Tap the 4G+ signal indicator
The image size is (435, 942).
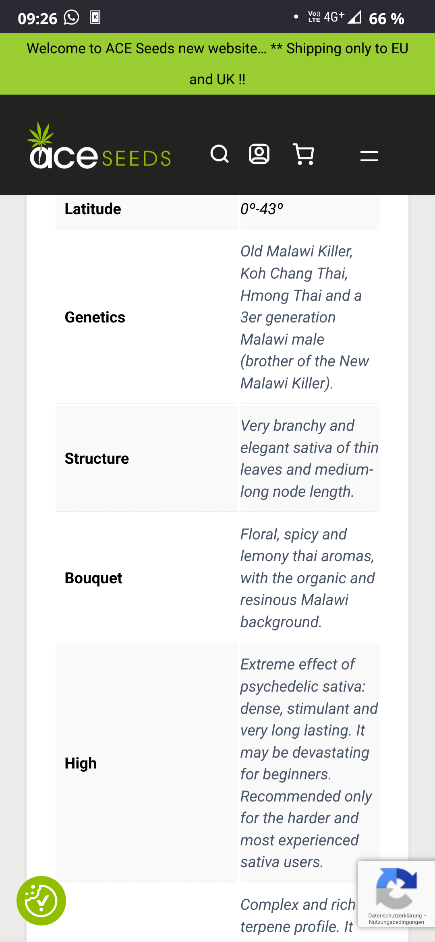click(334, 17)
